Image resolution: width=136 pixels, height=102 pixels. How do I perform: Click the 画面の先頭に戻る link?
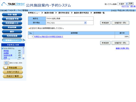[122, 48]
